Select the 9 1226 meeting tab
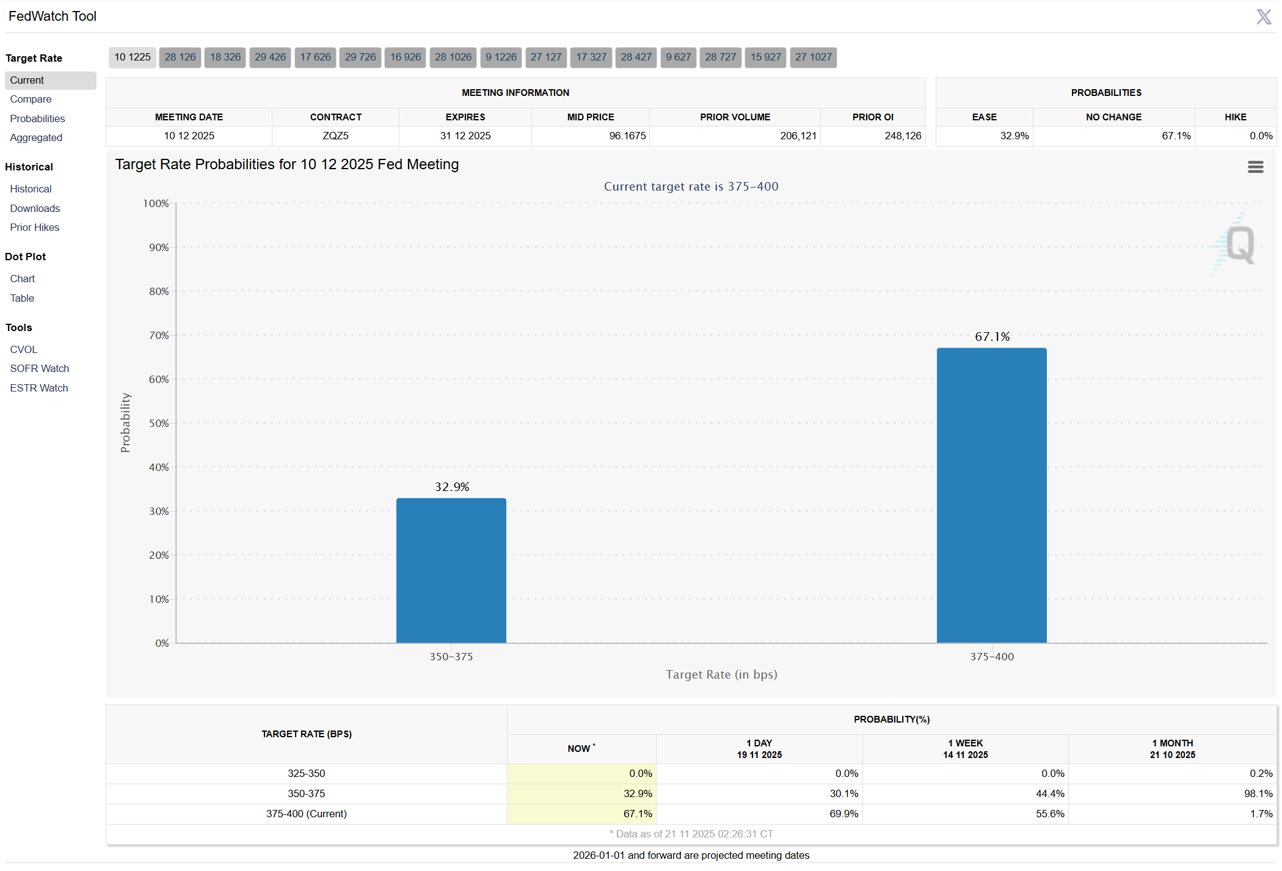The image size is (1282, 871). (x=501, y=57)
